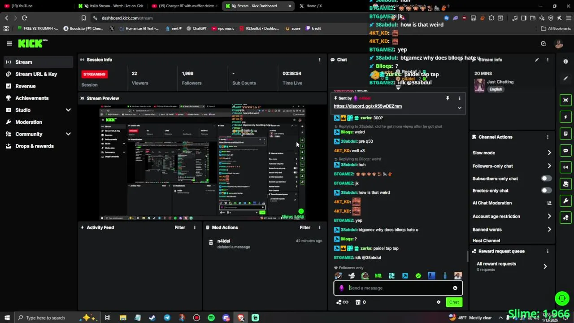Expand the Studio sidebar section
Image resolution: width=574 pixels, height=323 pixels.
point(68,110)
